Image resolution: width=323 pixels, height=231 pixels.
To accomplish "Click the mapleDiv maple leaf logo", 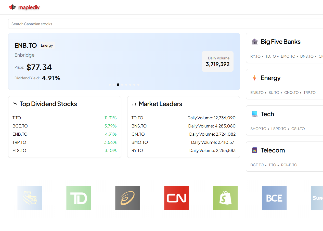I will (x=12, y=7).
